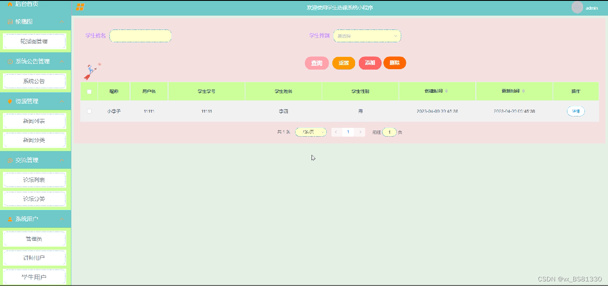This screenshot has height=286, width=608.
Task: Click the 共 1 条 total count text
Action: tap(283, 132)
